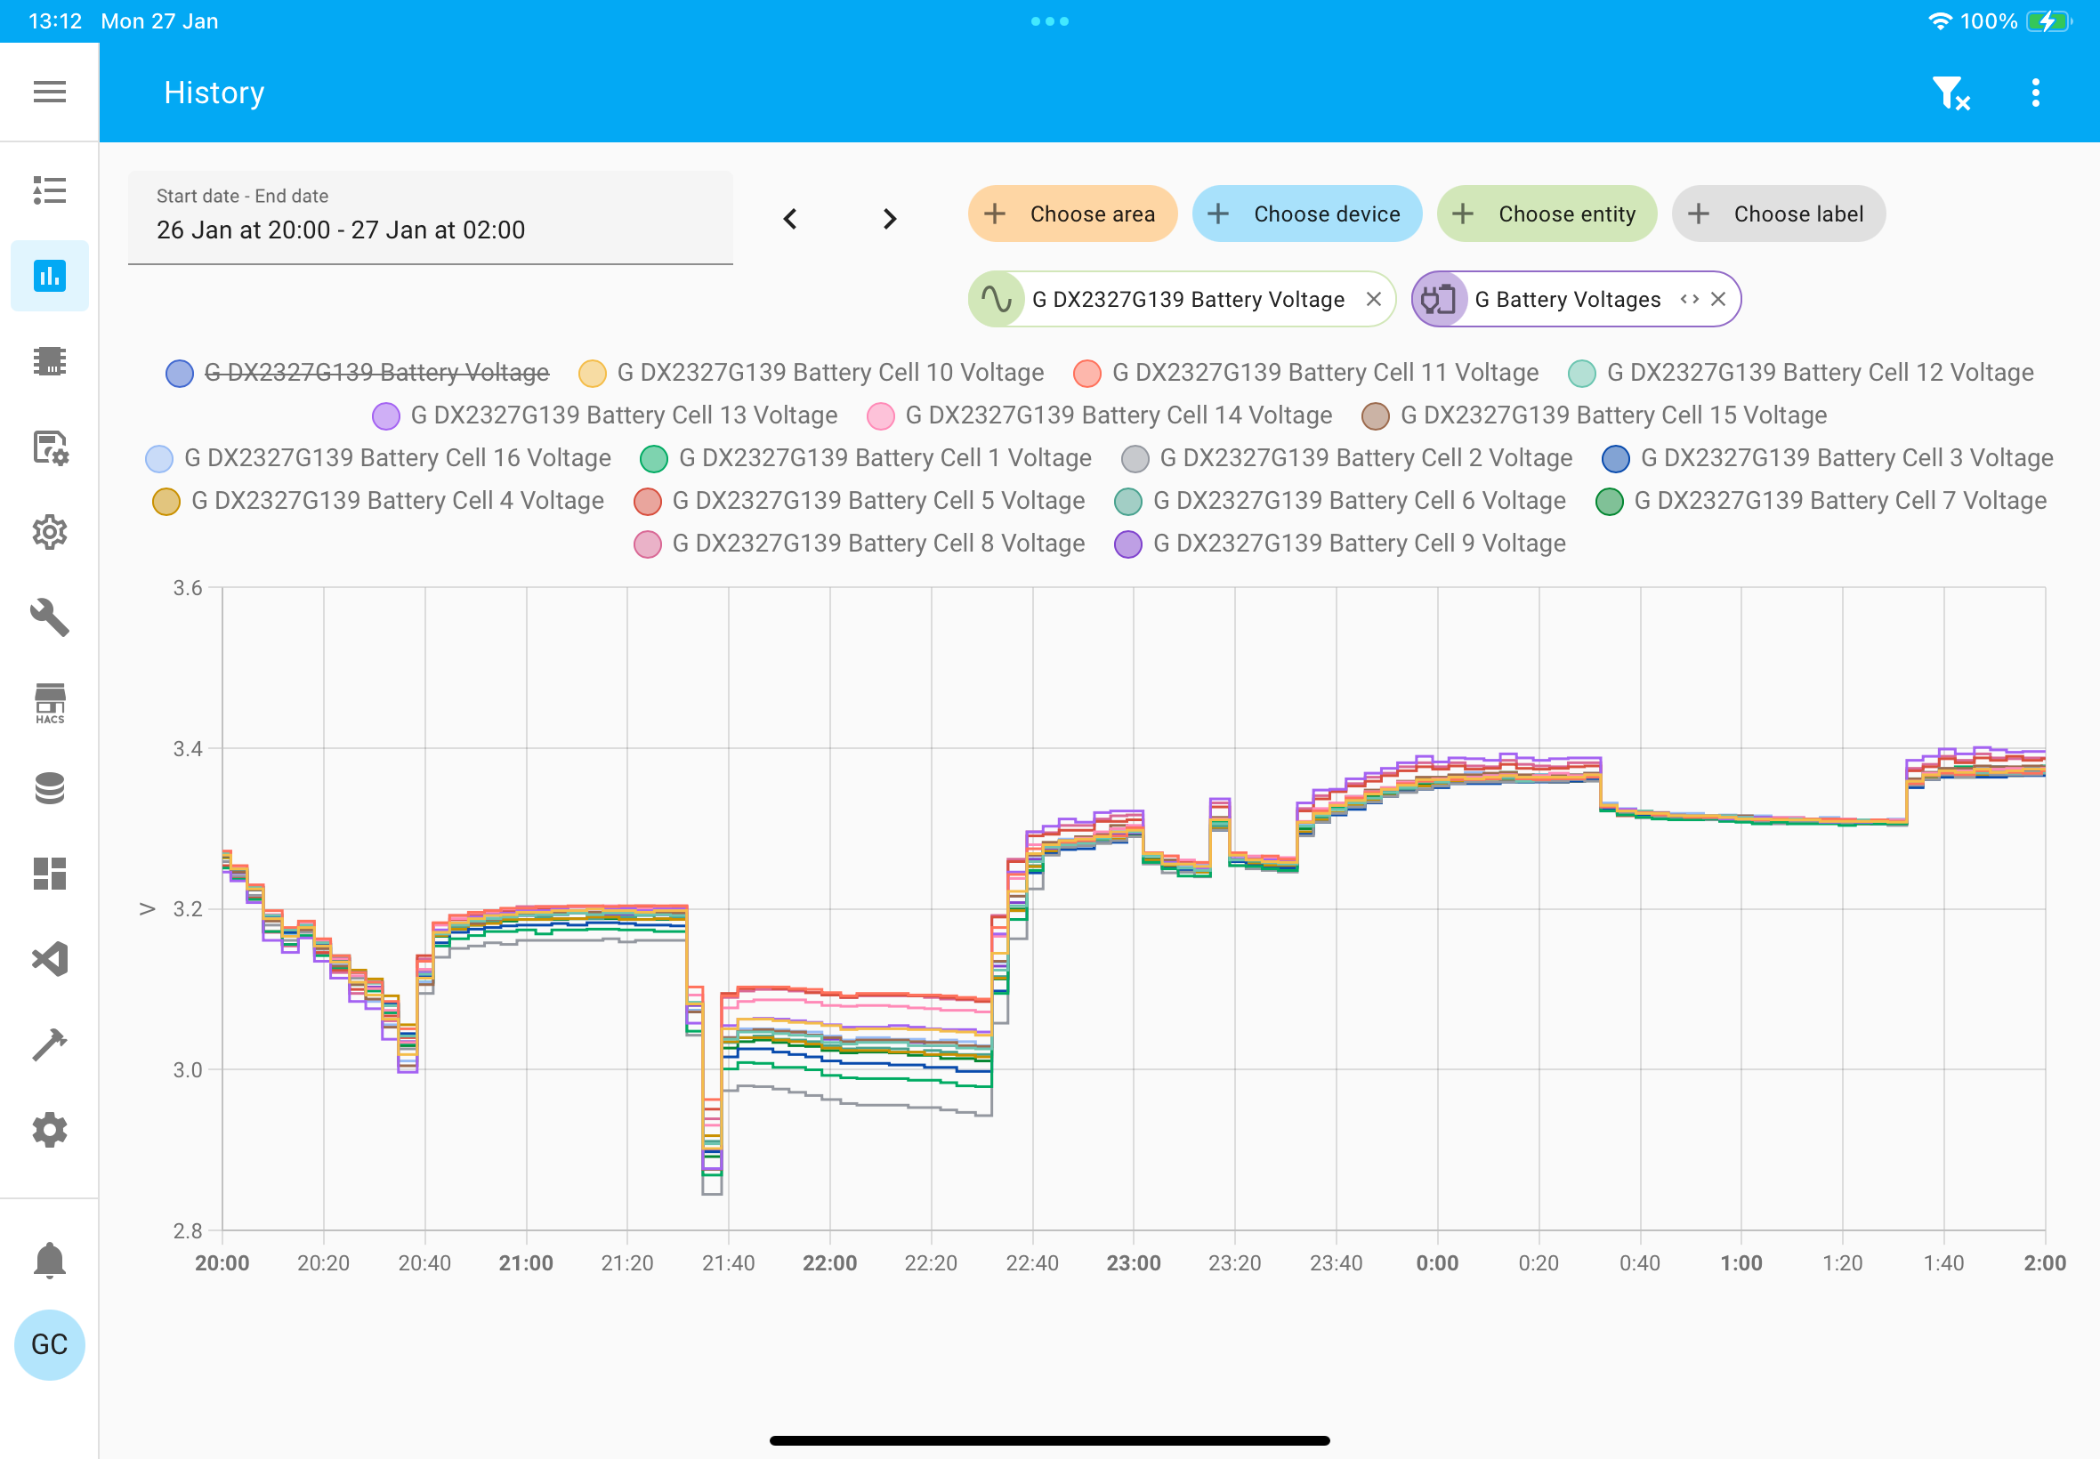
Task: Open the three-dot overflow menu
Action: tap(2035, 93)
